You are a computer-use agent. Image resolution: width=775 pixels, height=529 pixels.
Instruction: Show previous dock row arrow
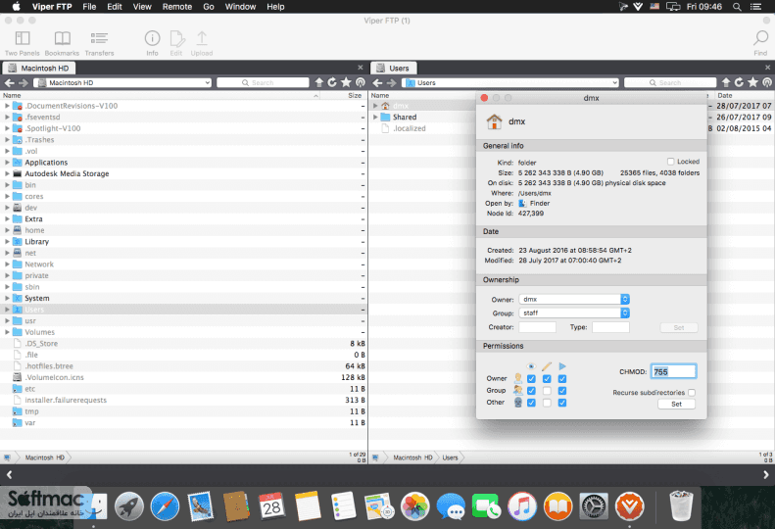9,474
